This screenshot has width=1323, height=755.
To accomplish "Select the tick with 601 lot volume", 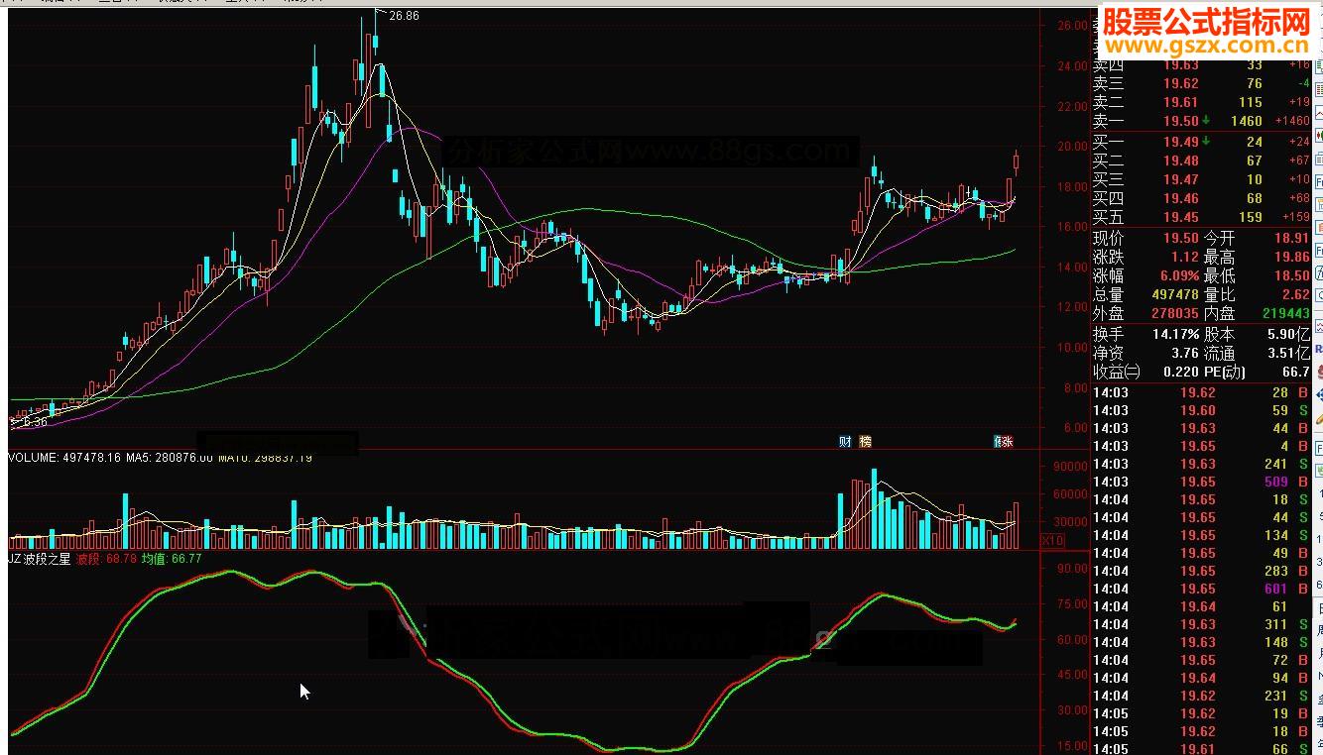I will pyautogui.click(x=1200, y=589).
